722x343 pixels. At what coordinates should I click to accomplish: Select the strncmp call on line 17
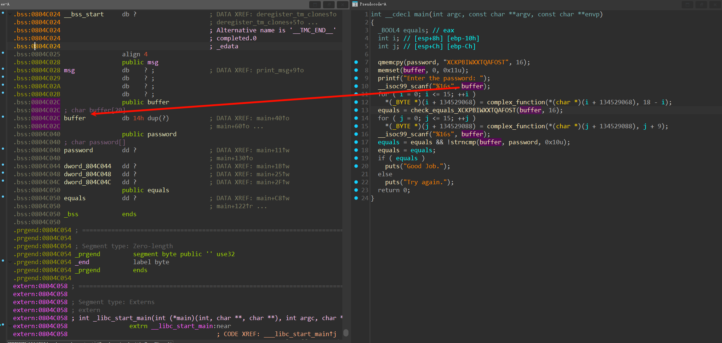[x=463, y=142]
